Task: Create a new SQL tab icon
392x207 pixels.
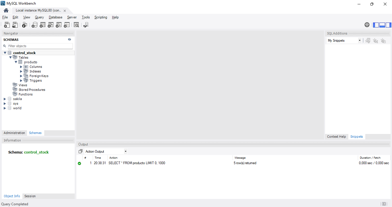Action: 7,25
